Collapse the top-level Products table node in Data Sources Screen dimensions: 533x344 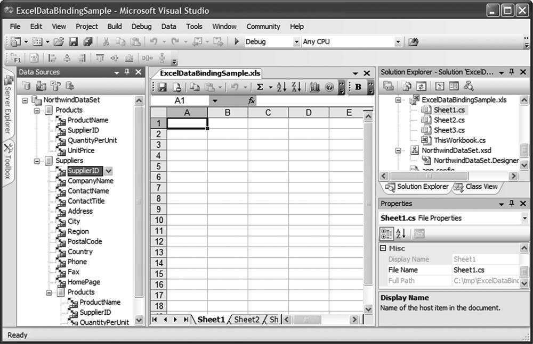point(37,110)
